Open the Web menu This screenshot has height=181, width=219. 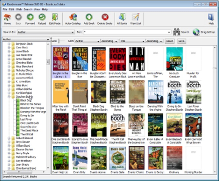coord(19,9)
